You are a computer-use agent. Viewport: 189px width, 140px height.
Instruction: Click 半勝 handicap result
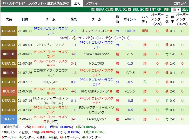point(145,31)
